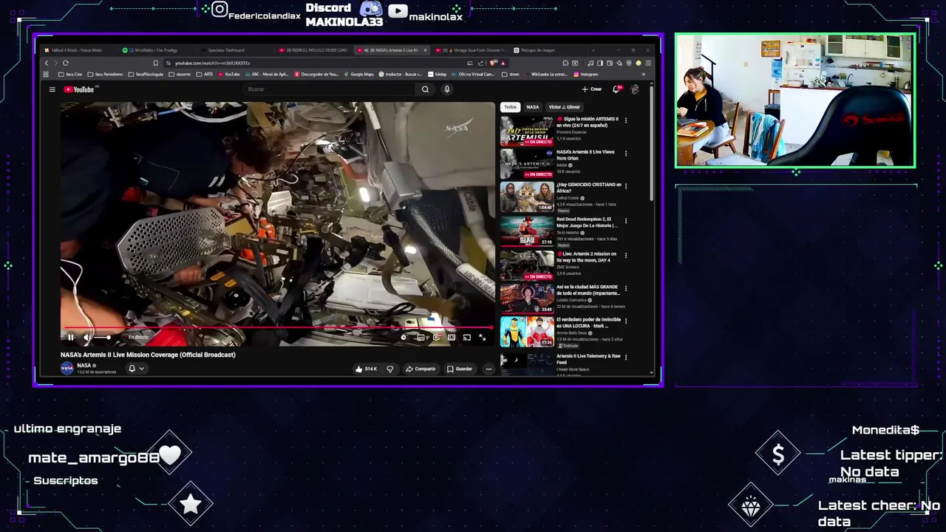Open options for Red Dead Redemption 2 video

coord(626,220)
